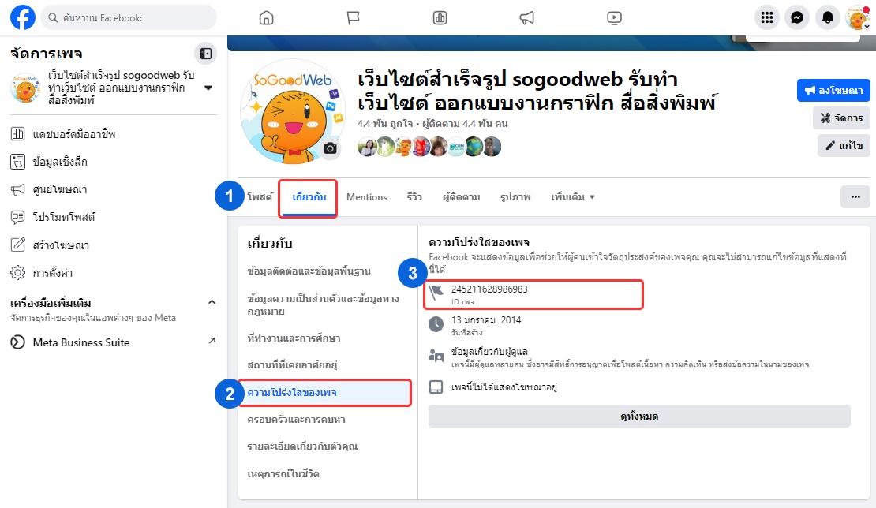Click the page ID number 245211628986983
This screenshot has width=876, height=508.
coord(489,289)
